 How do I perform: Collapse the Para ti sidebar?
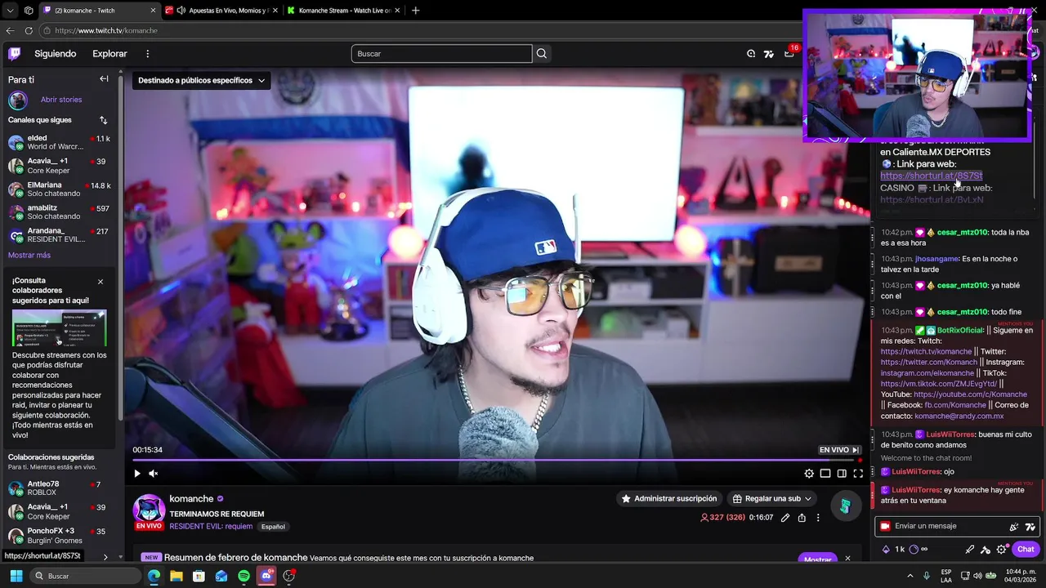(x=104, y=79)
